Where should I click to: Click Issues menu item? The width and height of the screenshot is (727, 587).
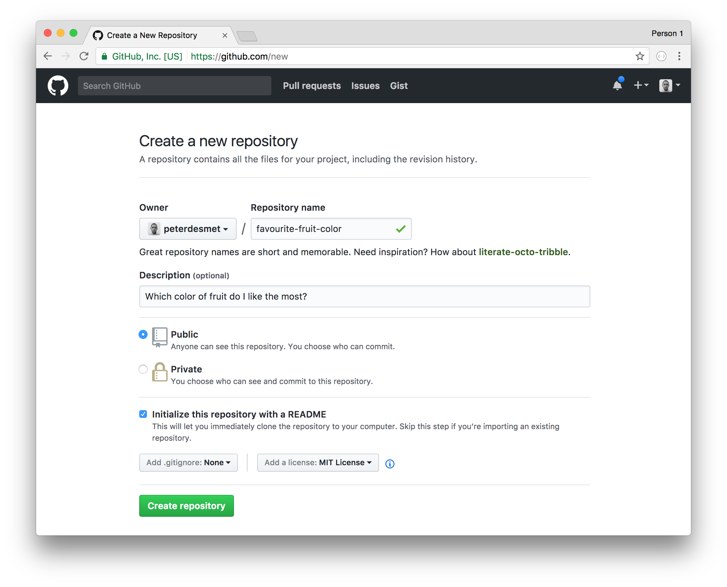365,85
